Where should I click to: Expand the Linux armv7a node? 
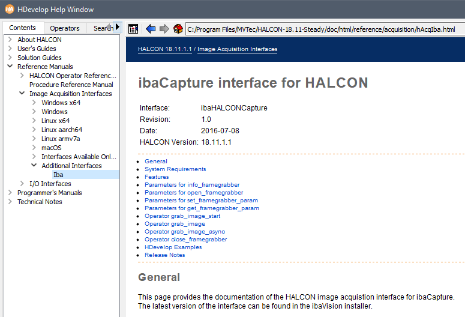tap(34, 138)
